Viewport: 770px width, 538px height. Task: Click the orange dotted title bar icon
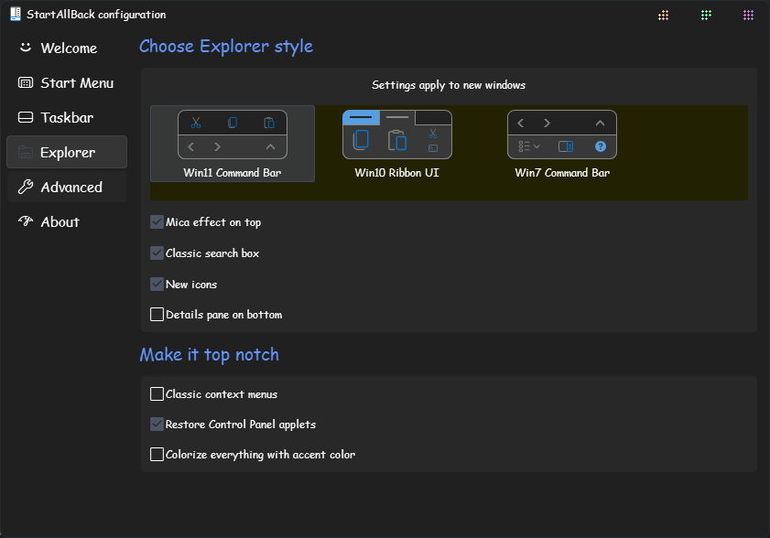664,15
